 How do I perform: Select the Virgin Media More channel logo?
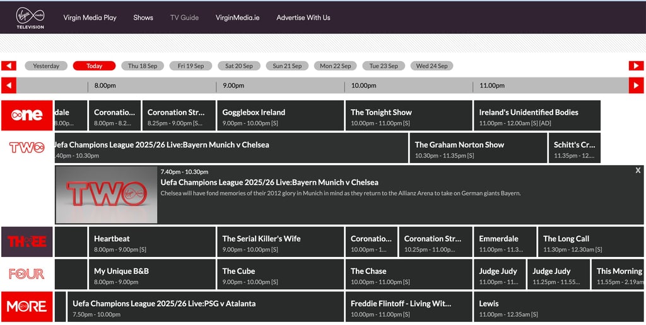[26, 307]
